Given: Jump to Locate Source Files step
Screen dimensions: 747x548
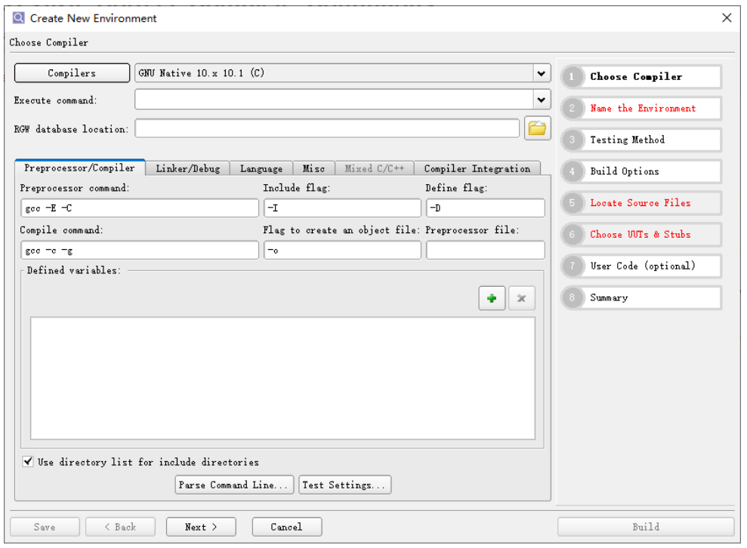Looking at the screenshot, I should point(641,203).
